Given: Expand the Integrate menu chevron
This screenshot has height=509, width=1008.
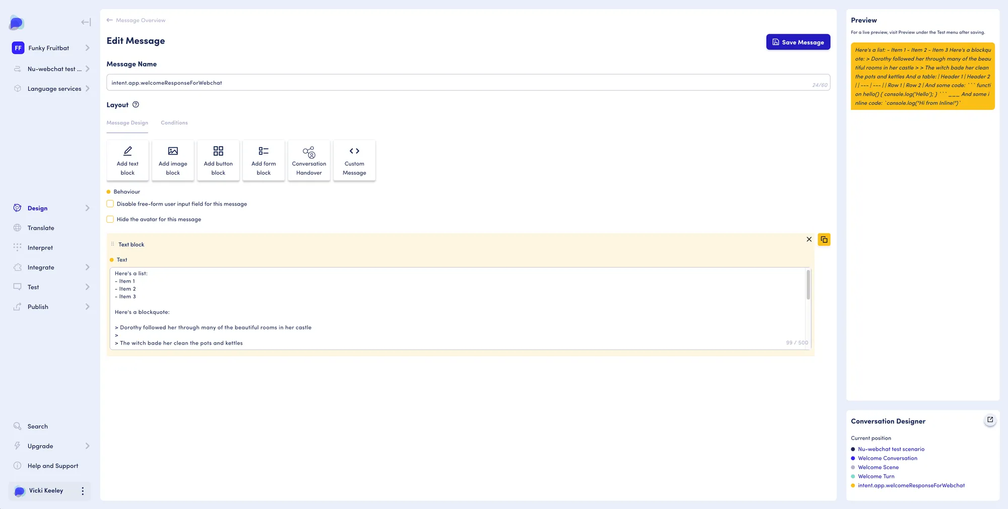Looking at the screenshot, I should tap(87, 268).
